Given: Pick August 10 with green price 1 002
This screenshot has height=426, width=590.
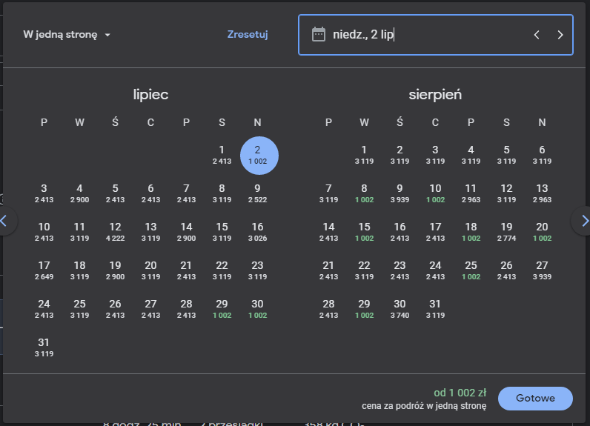Looking at the screenshot, I should 435,193.
